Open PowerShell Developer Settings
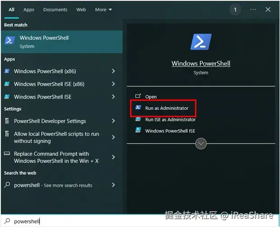Image resolution: width=280 pixels, height=227 pixels. coord(61,121)
